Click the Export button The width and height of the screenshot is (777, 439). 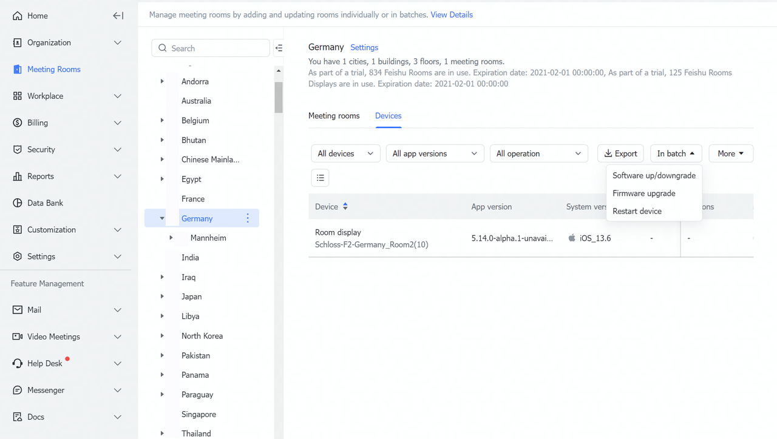pos(620,153)
